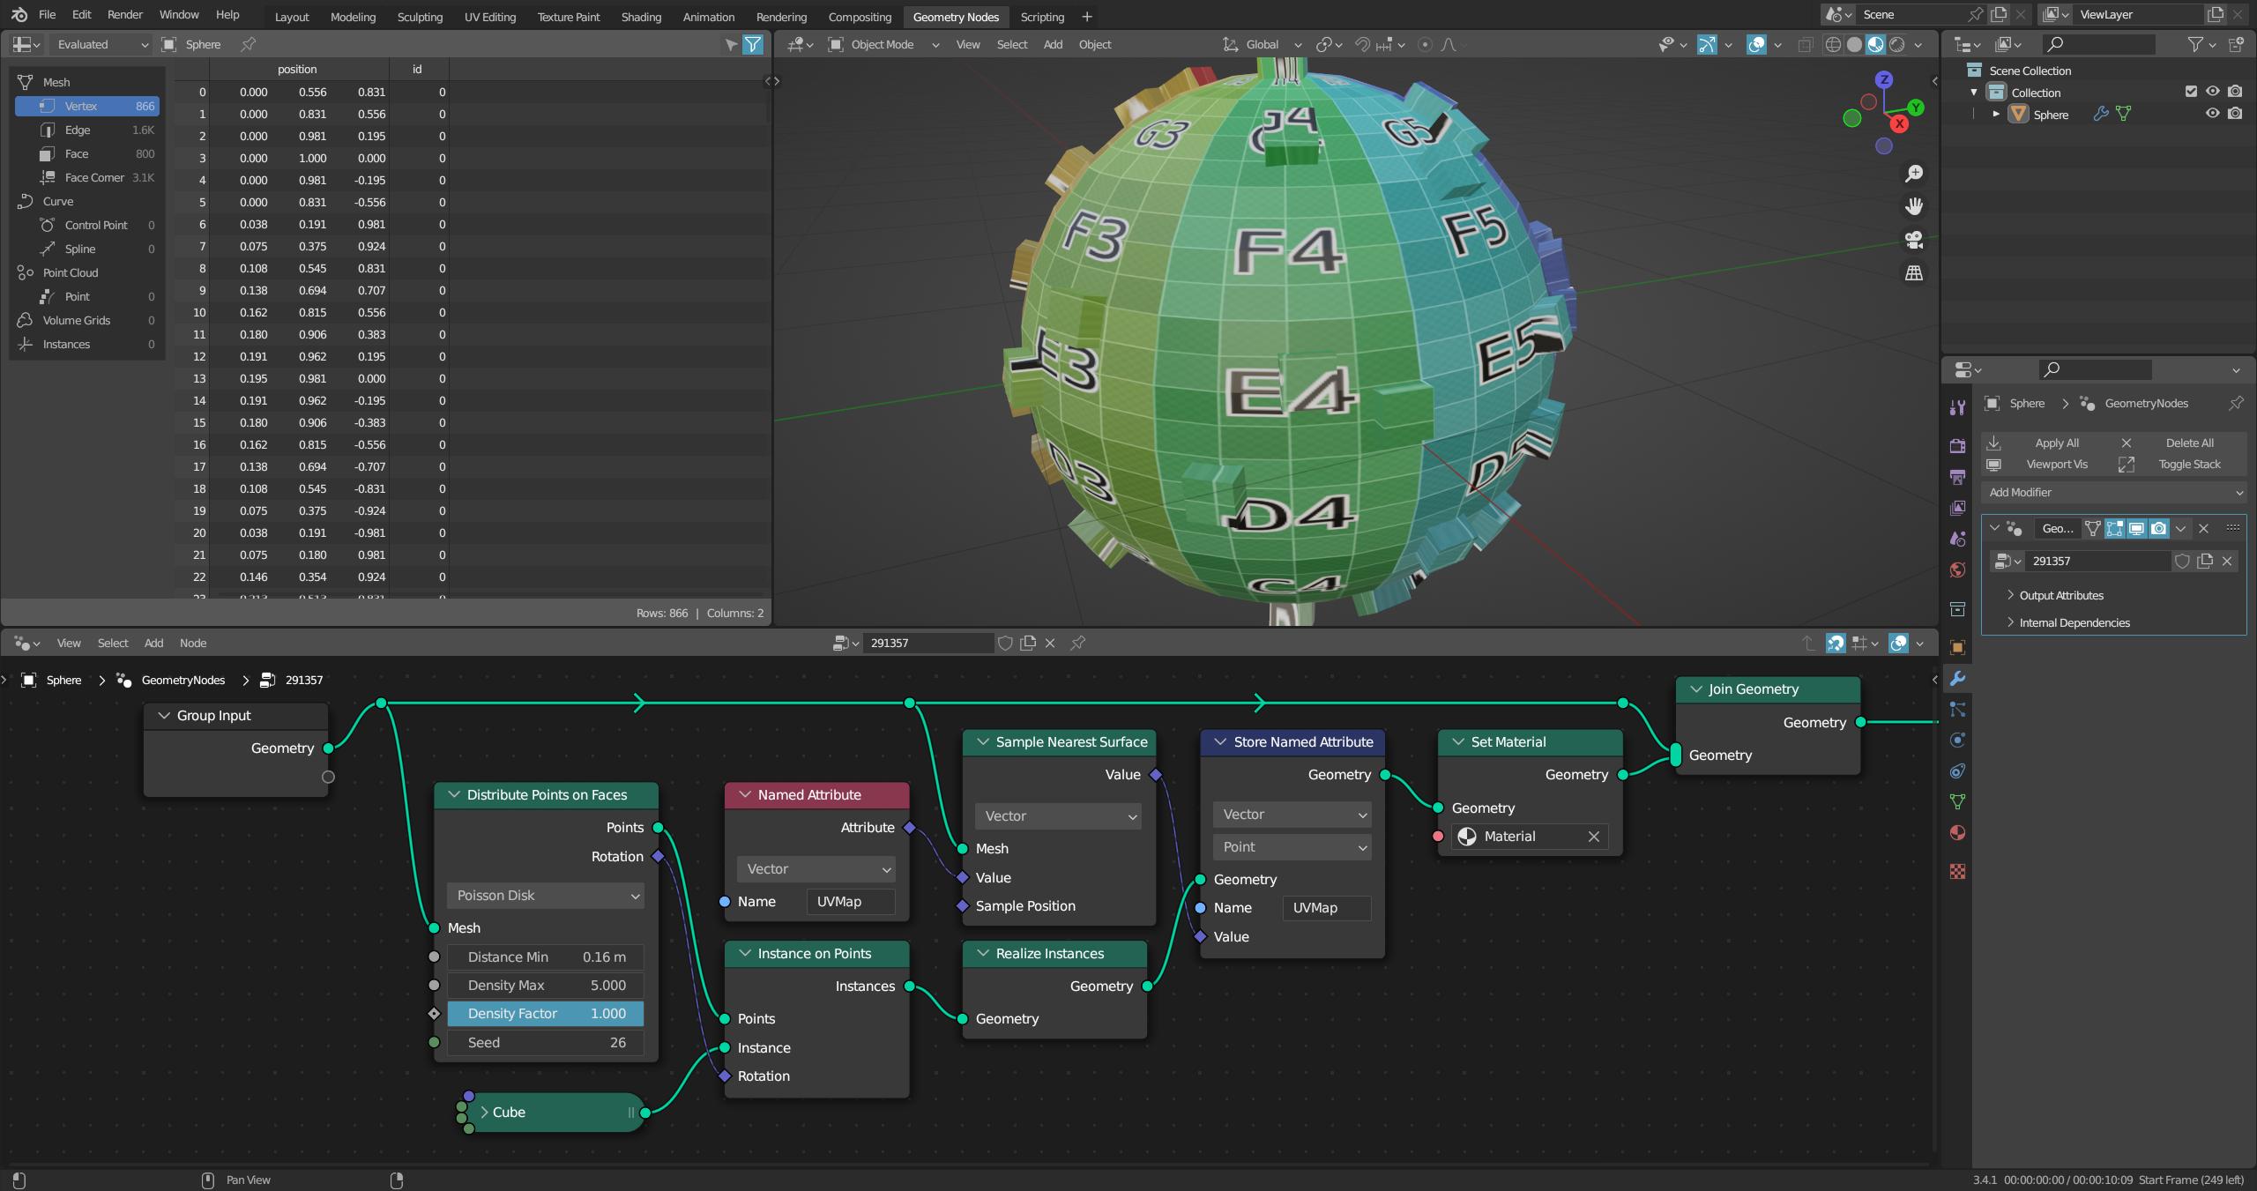Screen dimensions: 2257x1191
Task: Toggle viewport gizmo display
Action: [1707, 44]
